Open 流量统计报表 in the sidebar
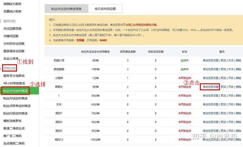 pos(12,11)
